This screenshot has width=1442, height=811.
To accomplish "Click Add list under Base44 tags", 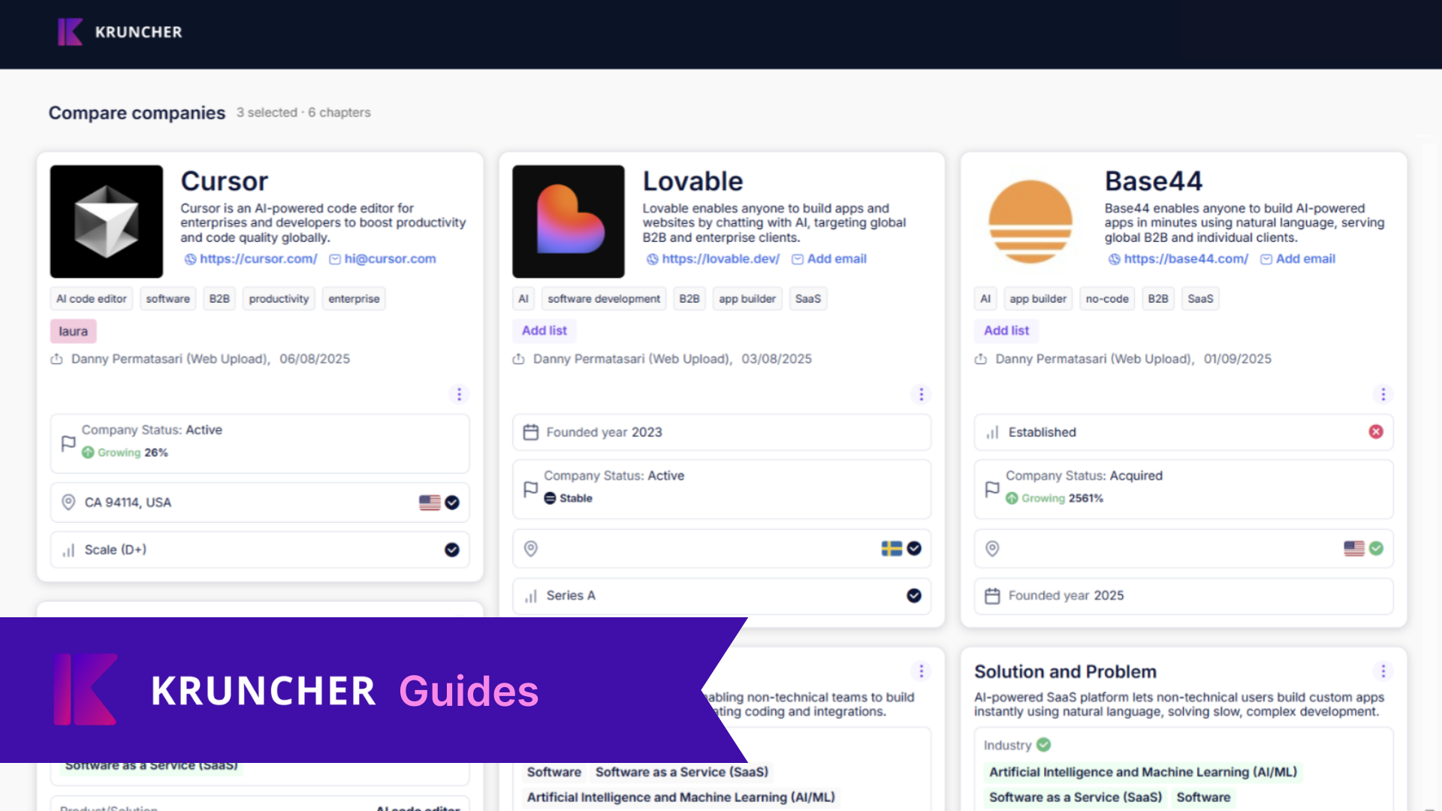I will coord(1006,330).
